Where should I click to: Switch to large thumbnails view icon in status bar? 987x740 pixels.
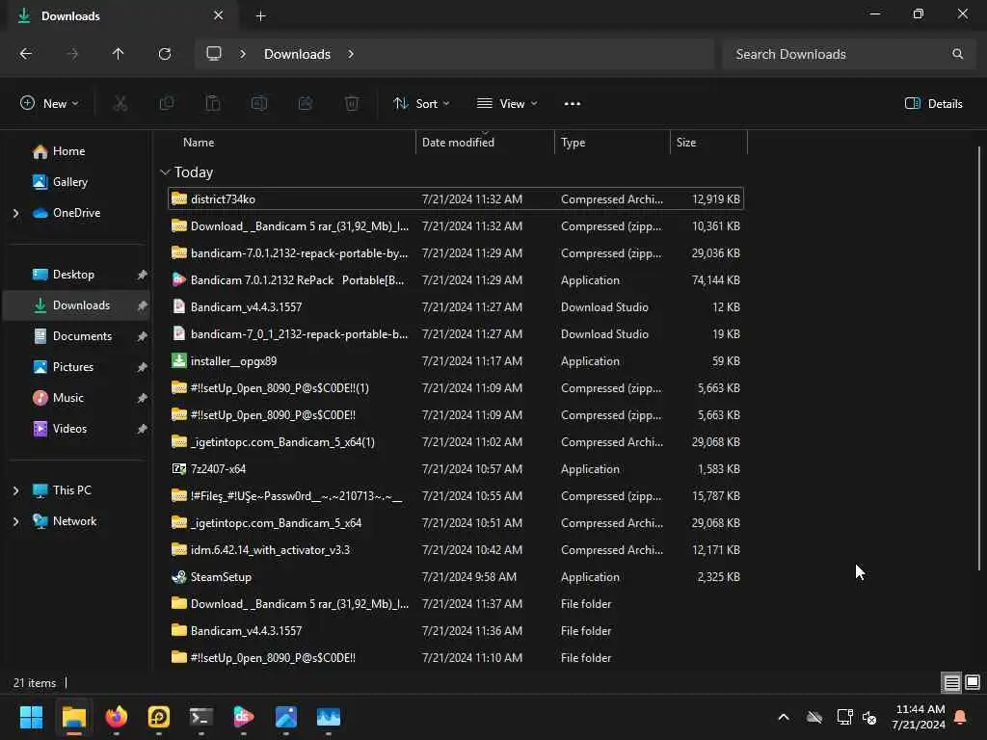[973, 683]
